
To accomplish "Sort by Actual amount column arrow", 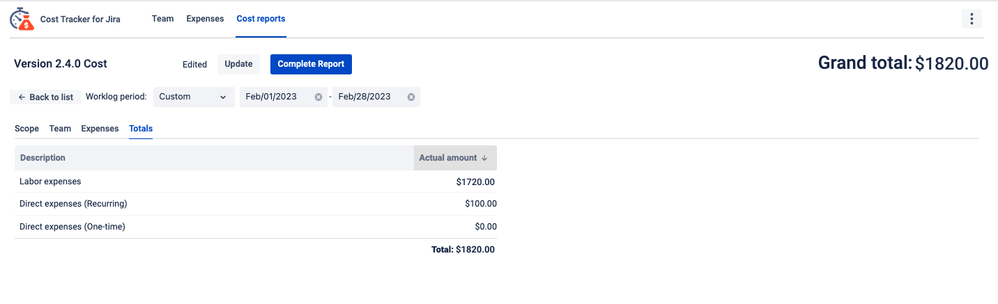I will click(x=484, y=159).
